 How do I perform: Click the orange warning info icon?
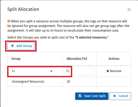9,21
